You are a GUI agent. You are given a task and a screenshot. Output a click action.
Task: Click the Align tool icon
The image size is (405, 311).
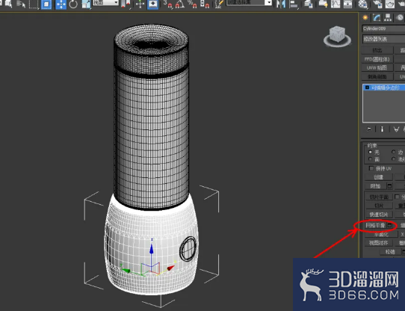tap(294, 4)
